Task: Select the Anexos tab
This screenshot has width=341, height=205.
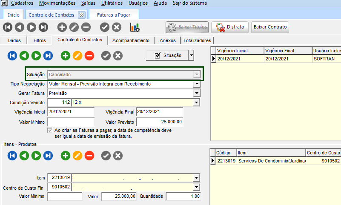Action: (x=167, y=40)
